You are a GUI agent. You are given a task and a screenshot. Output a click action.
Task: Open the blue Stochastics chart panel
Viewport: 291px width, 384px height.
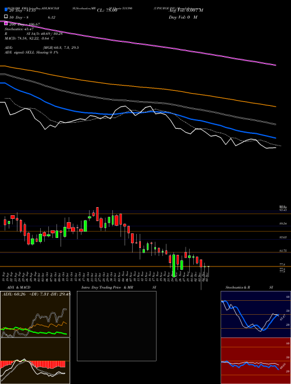[x=255, y=314]
